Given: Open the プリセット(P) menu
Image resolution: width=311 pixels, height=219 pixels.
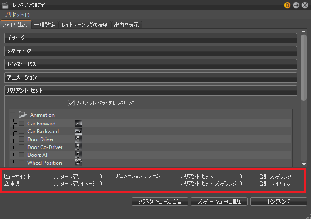Looking at the screenshot, I should pos(17,15).
